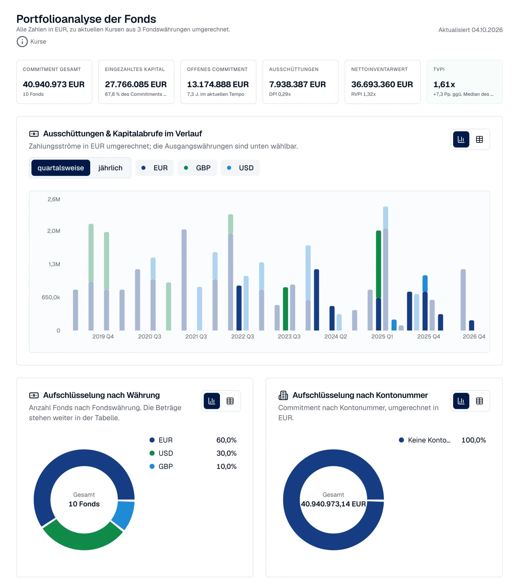Click the 100,0% Keine Konto value

(x=474, y=440)
